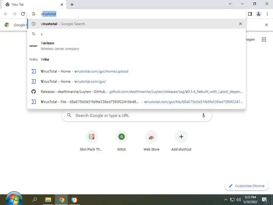Select the New Tab tab
This screenshot has height=205, width=273.
(x=34, y=5)
